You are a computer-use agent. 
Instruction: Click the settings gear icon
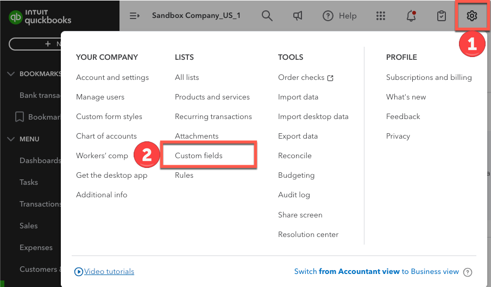(x=471, y=16)
